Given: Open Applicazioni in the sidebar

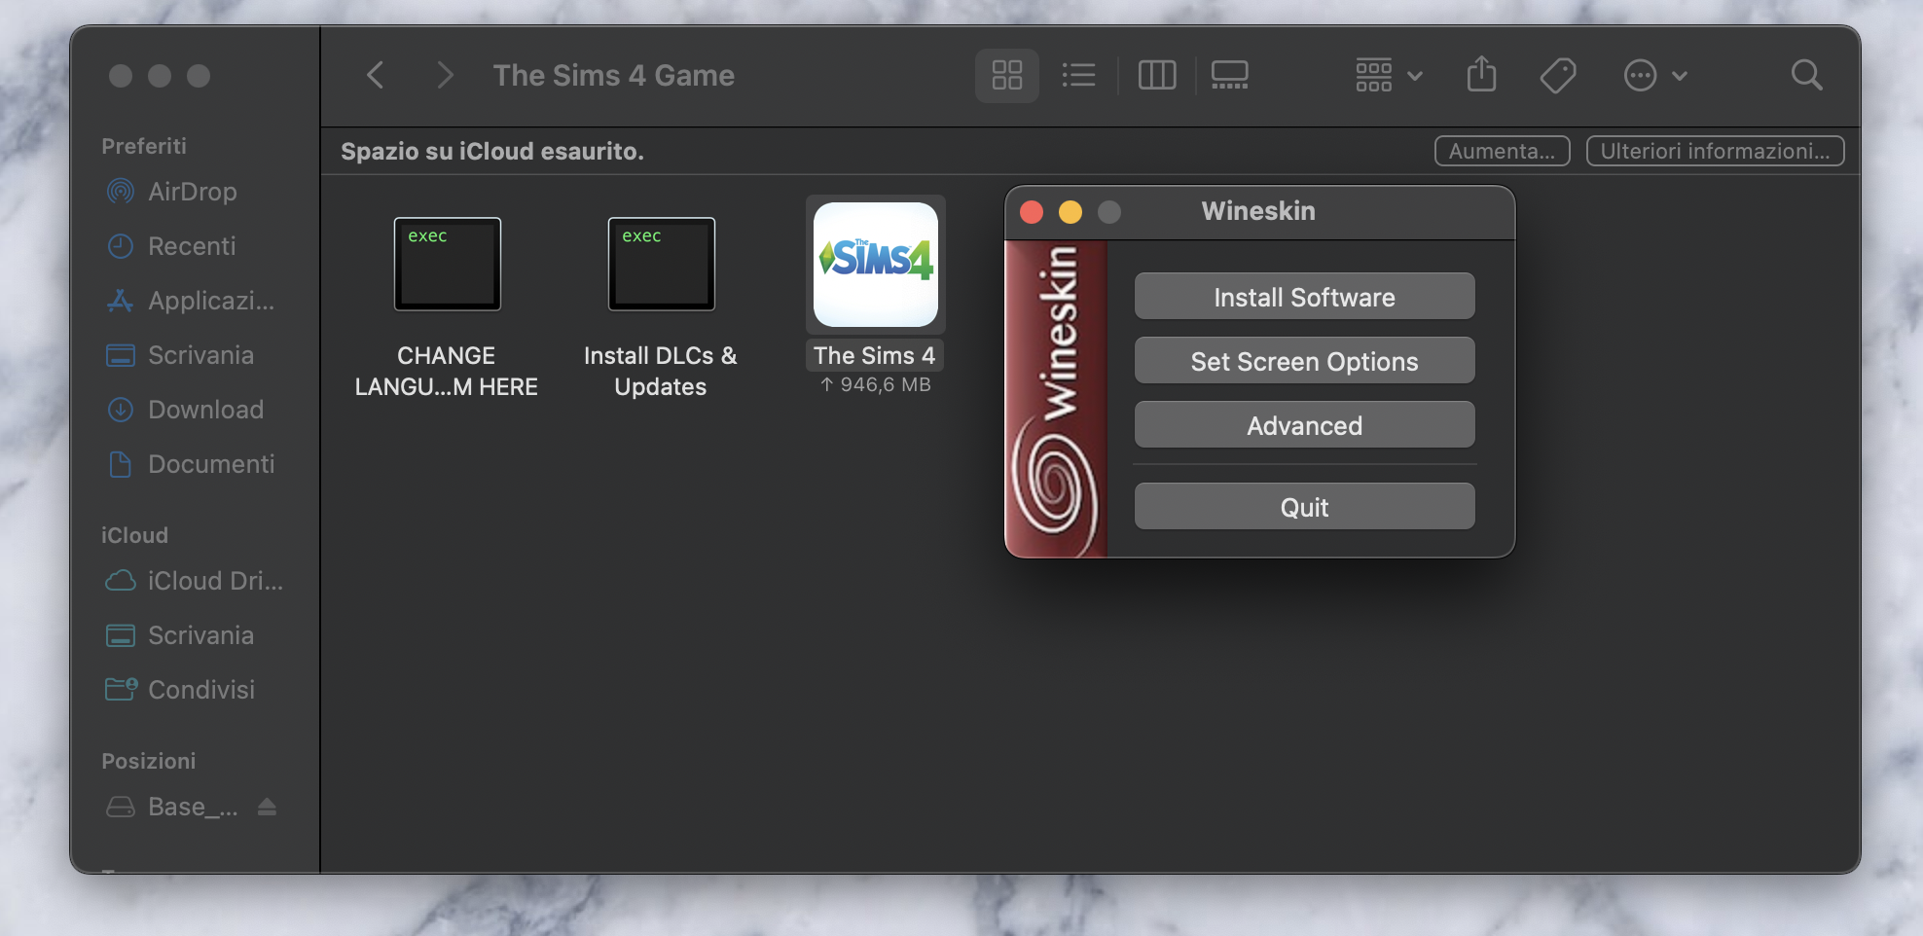Looking at the screenshot, I should pos(210,301).
